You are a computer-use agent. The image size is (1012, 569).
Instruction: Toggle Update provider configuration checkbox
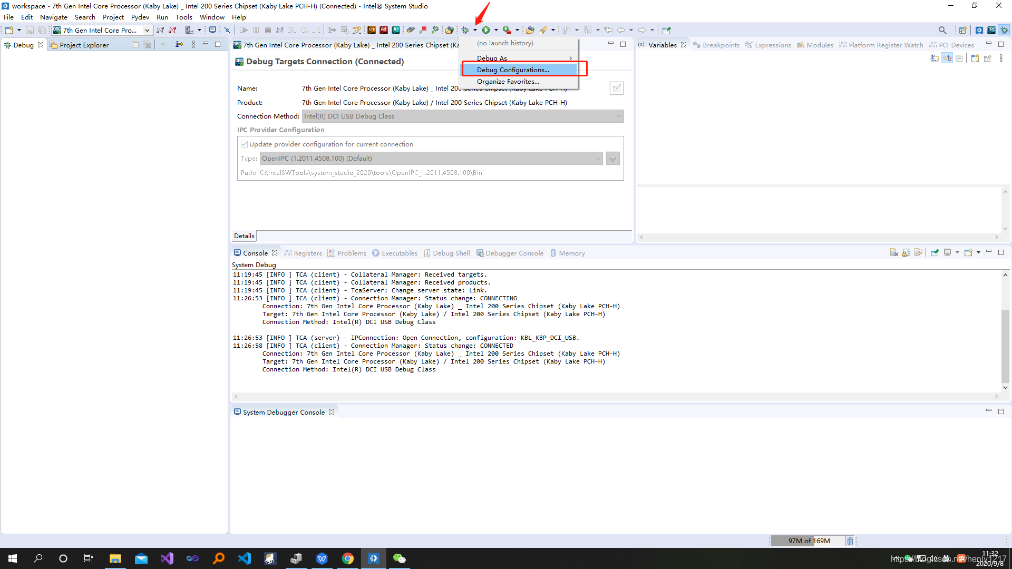point(244,144)
